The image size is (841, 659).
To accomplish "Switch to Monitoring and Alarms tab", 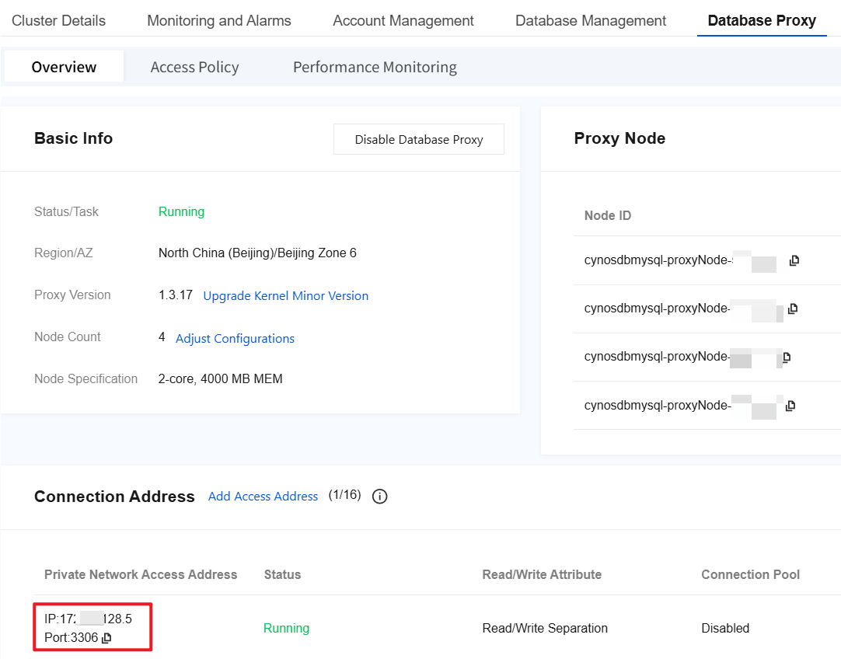I will [219, 21].
